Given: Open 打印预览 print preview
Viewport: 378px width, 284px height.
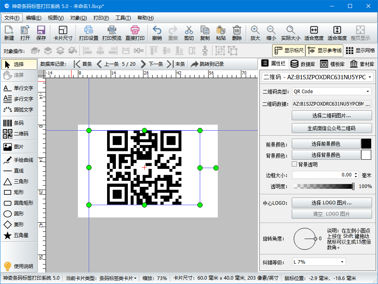Looking at the screenshot, I should (112, 33).
